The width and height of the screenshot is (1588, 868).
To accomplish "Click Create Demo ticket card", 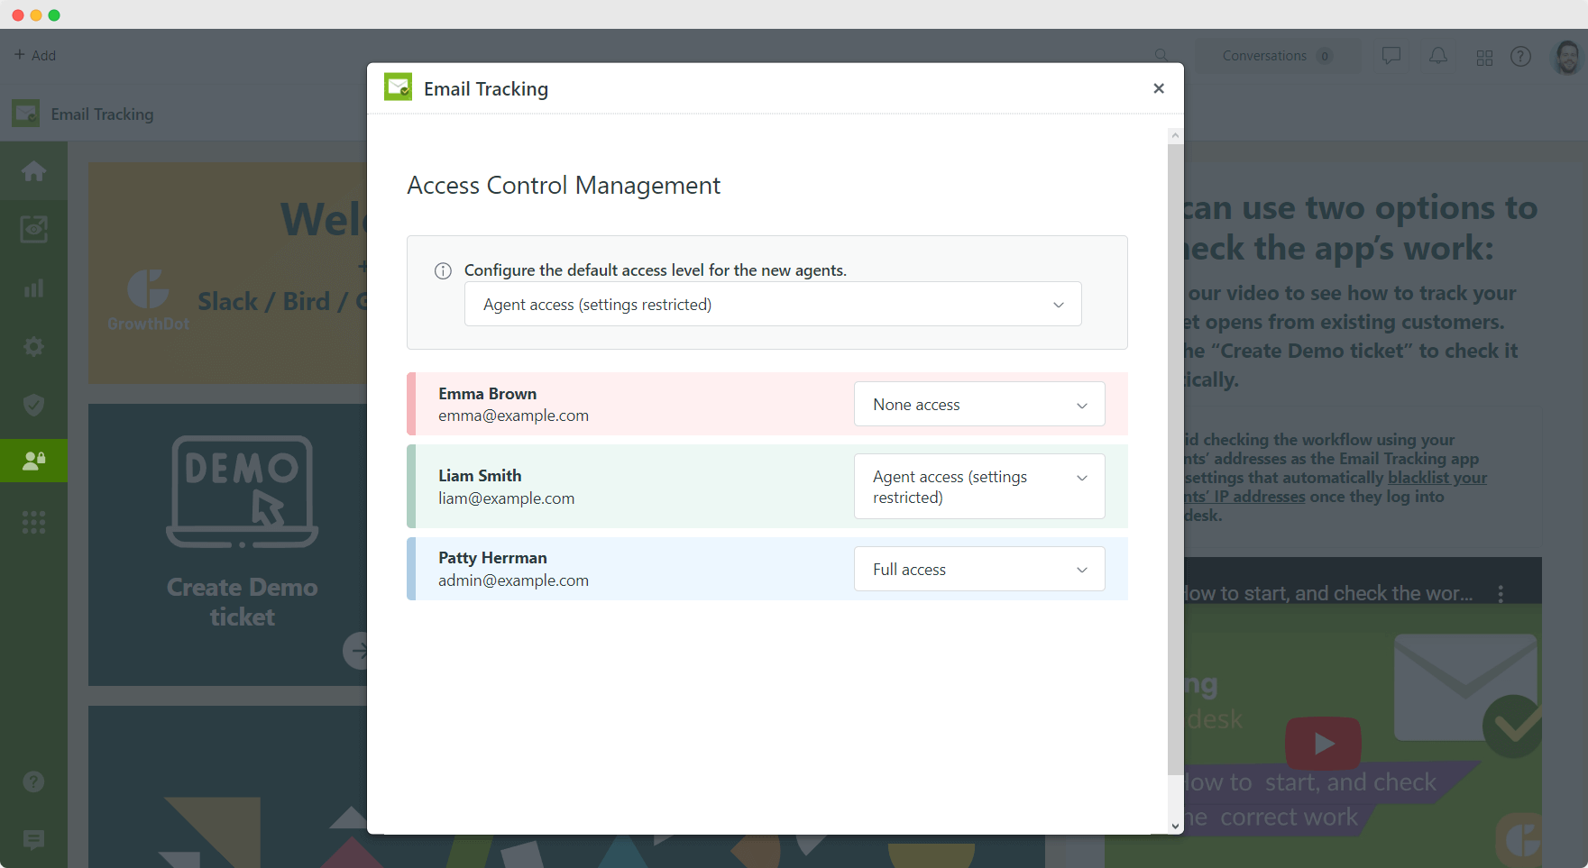I will [228, 544].
